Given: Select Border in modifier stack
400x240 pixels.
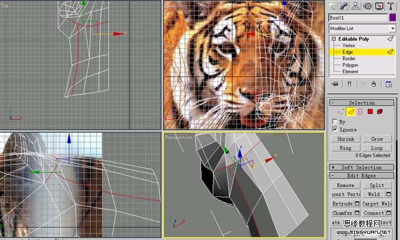Looking at the screenshot, I should coord(349,59).
